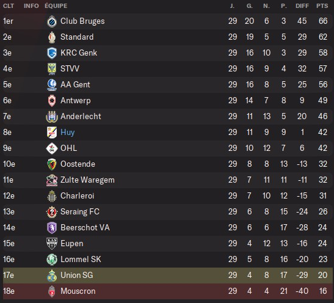Open the Zulte Waregem team link

tap(87, 180)
